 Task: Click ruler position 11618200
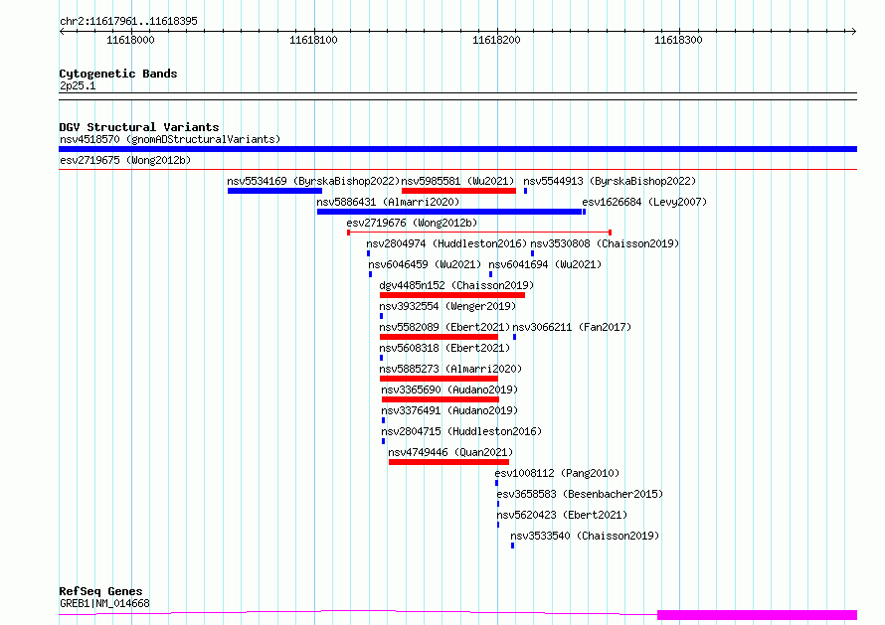coord(496,40)
